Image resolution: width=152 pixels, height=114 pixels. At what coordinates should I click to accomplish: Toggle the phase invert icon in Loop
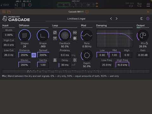(x=55, y=33)
